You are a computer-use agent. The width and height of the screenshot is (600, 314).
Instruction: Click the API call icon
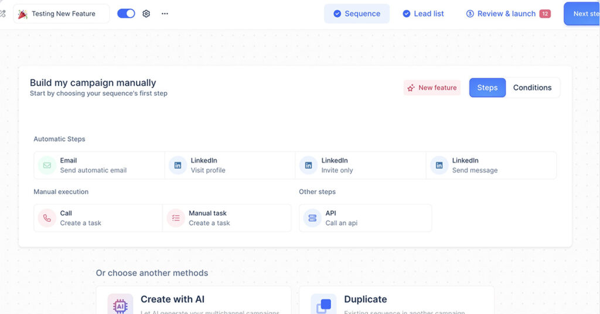tap(312, 218)
